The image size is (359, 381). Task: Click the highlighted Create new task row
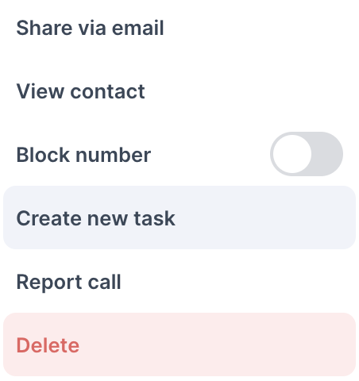[179, 217]
